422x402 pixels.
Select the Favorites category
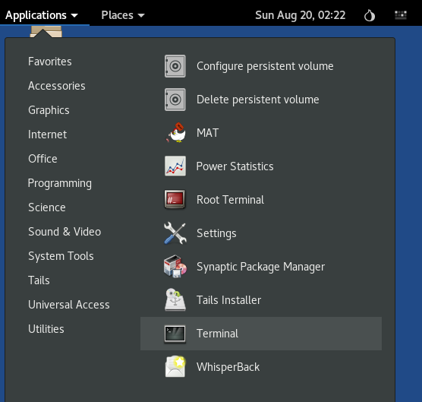(50, 62)
